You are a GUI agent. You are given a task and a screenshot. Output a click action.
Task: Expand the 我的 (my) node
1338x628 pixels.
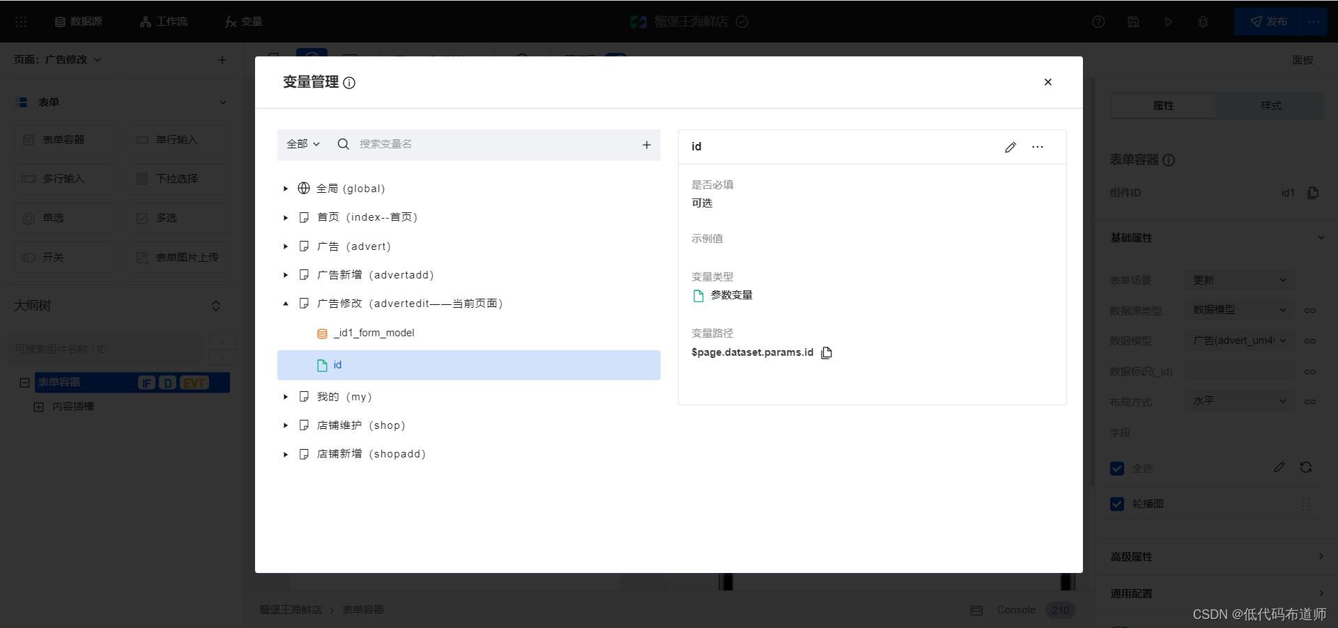pyautogui.click(x=286, y=397)
